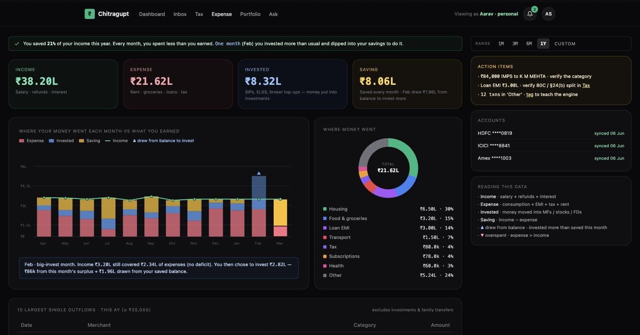
Task: Select the Mar bar in the chart
Action: click(x=280, y=218)
